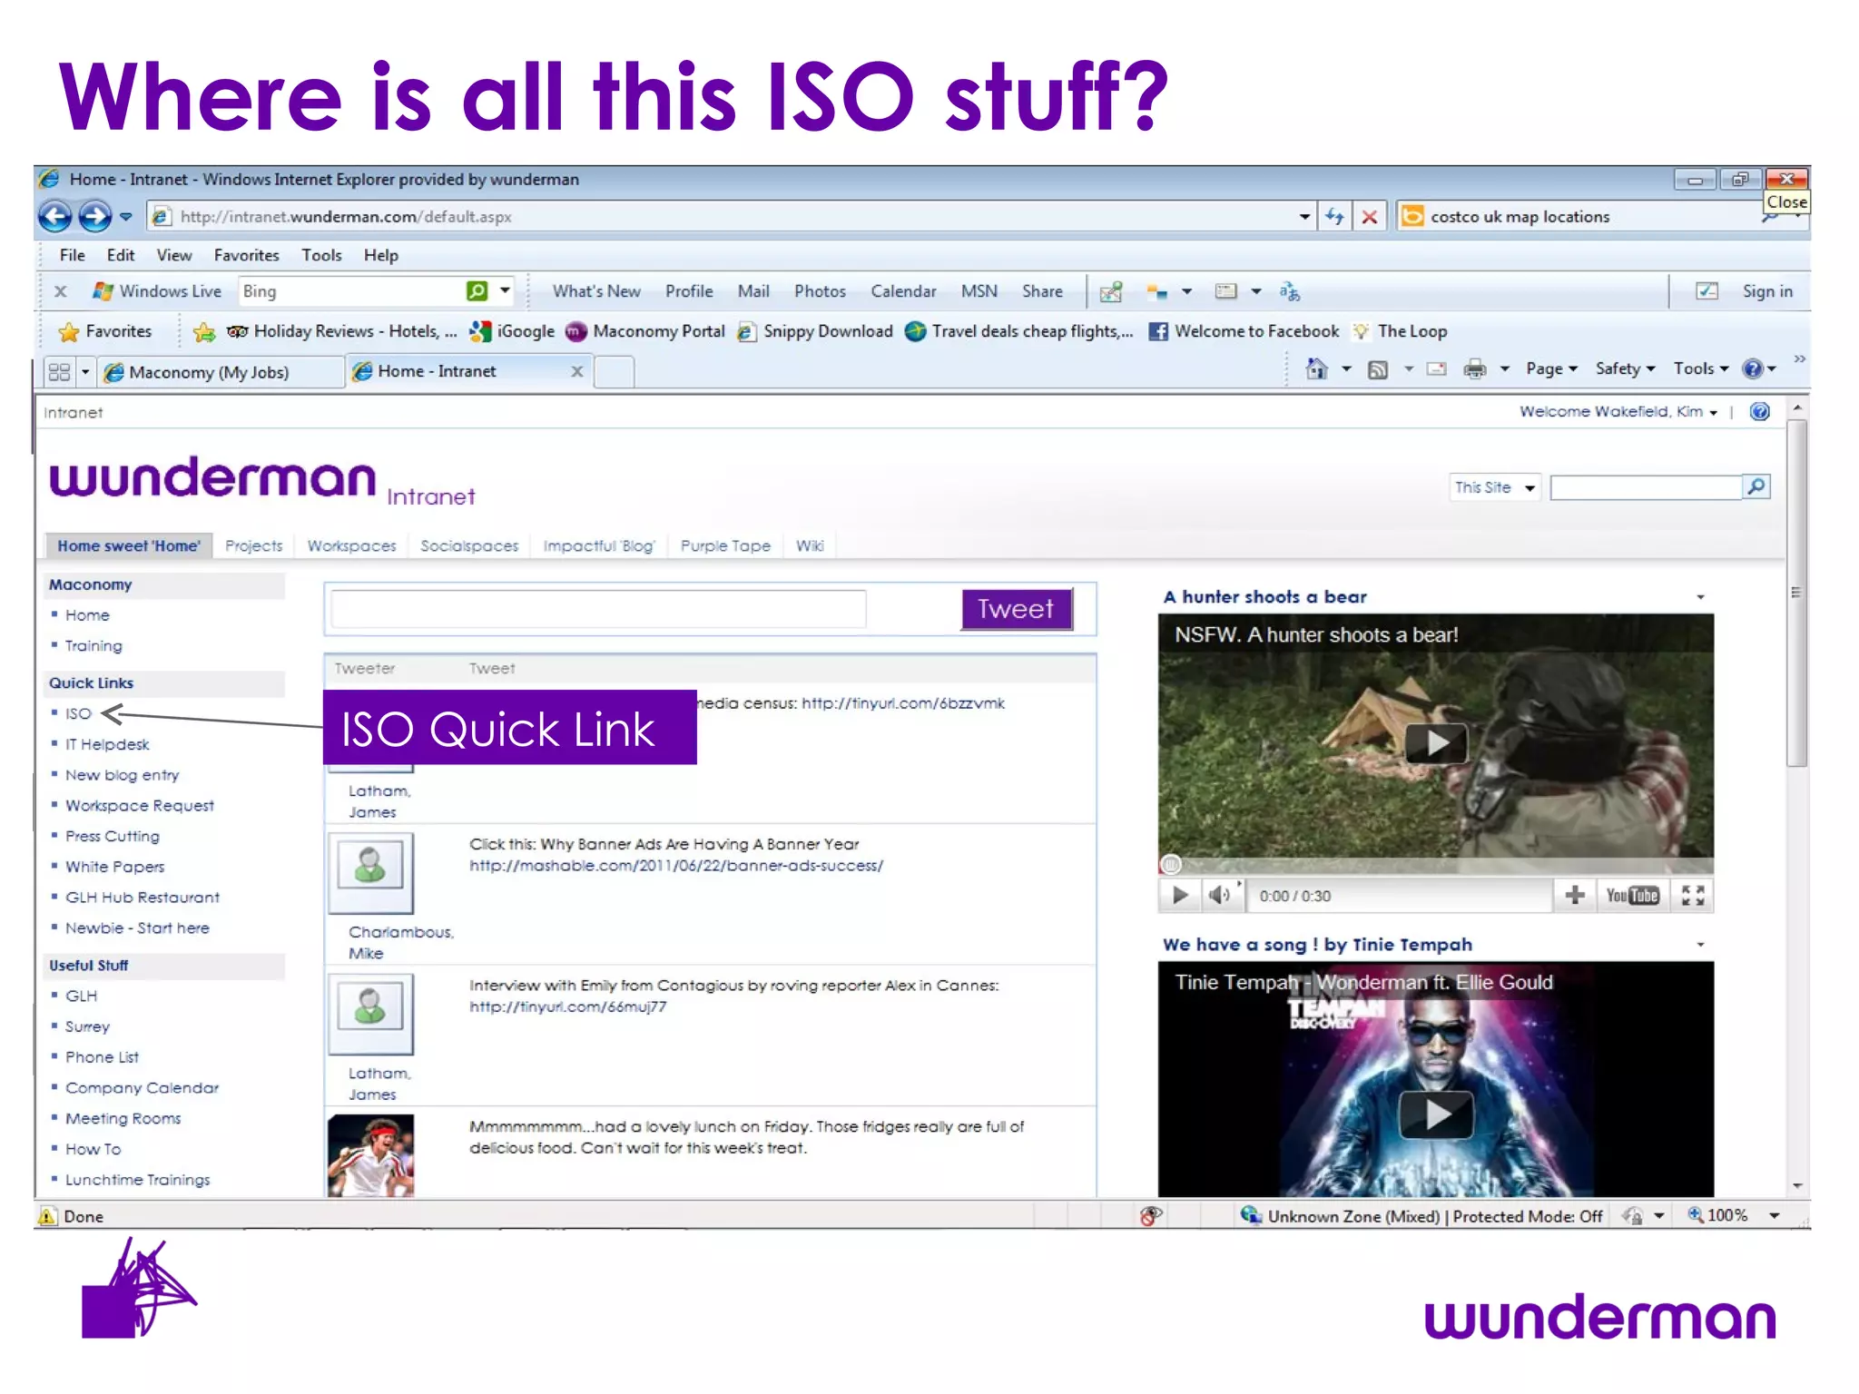Open the recent pages dropdown arrow

126,217
